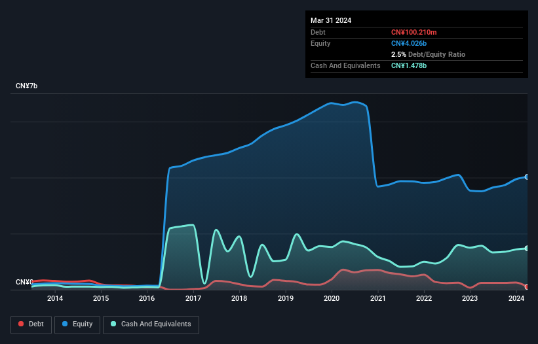The width and height of the screenshot is (538, 344).
Task: Click the Equity label in tooltip
Action: pos(320,43)
